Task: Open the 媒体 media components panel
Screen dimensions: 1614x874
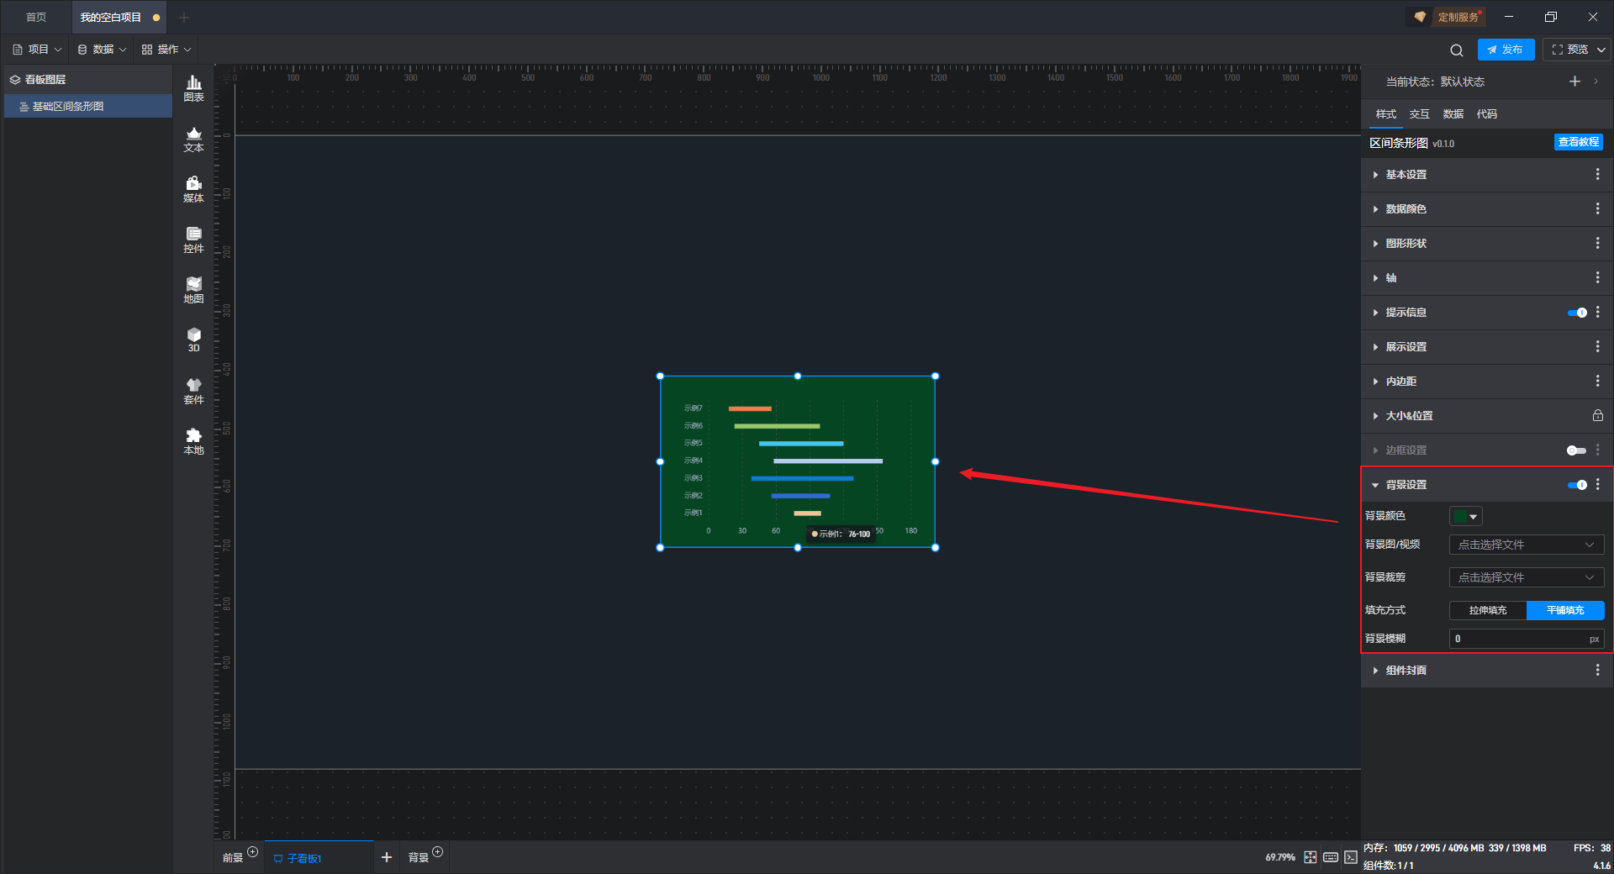Action: (x=193, y=189)
